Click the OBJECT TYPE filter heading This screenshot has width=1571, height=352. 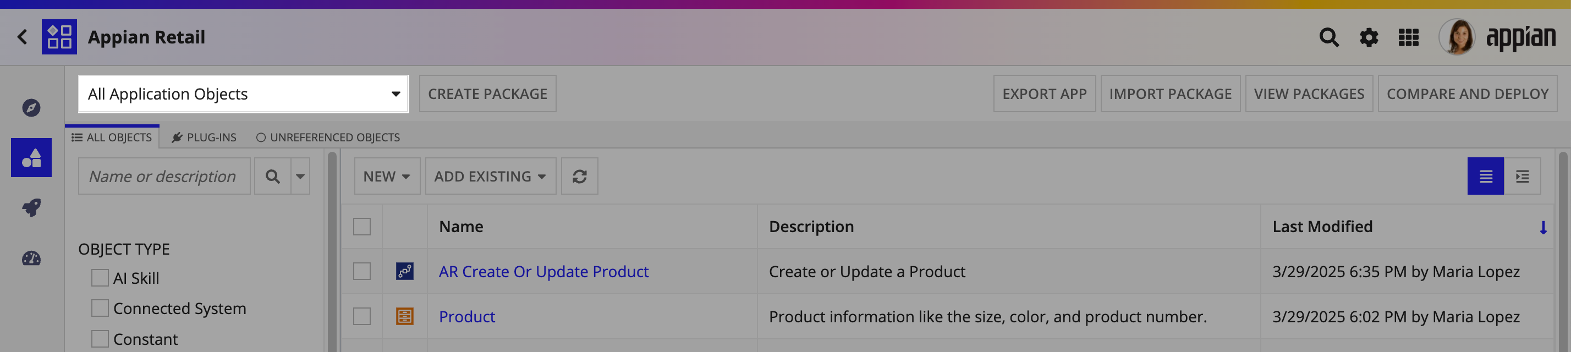(x=124, y=250)
